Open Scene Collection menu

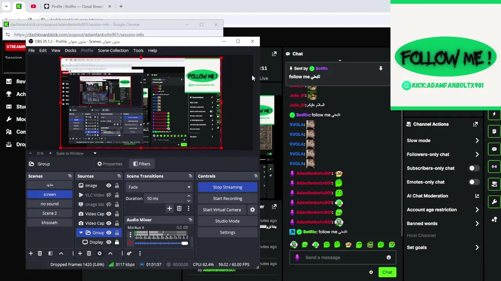(x=113, y=50)
